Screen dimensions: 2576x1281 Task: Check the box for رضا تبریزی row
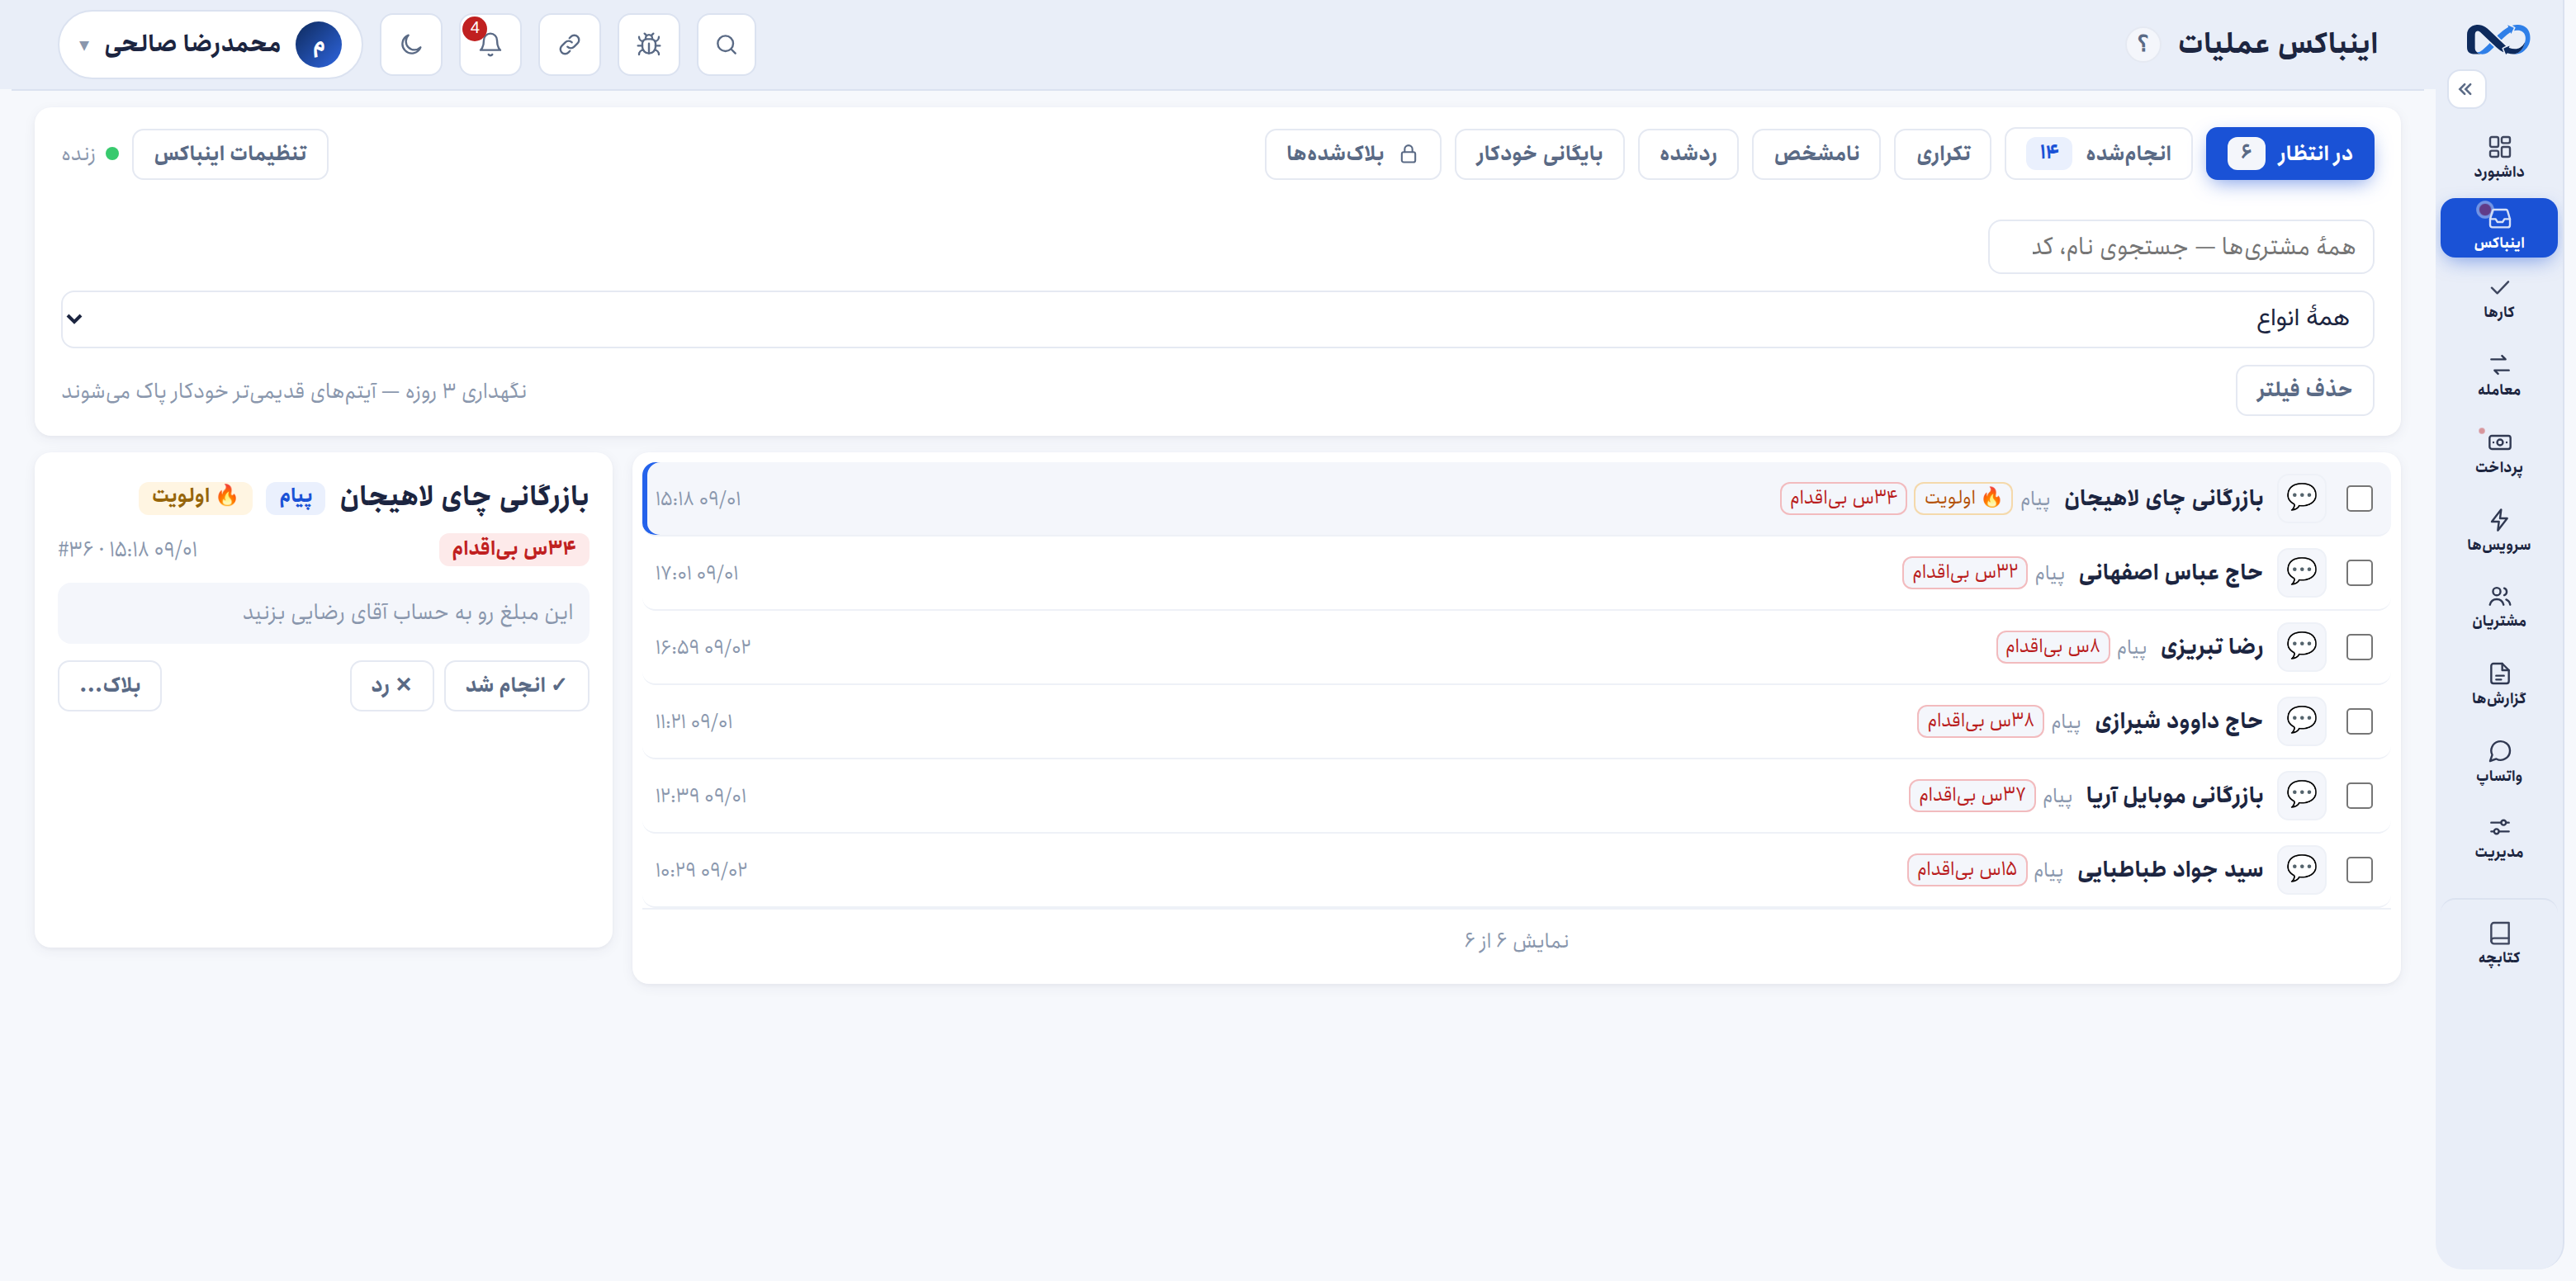2359,647
